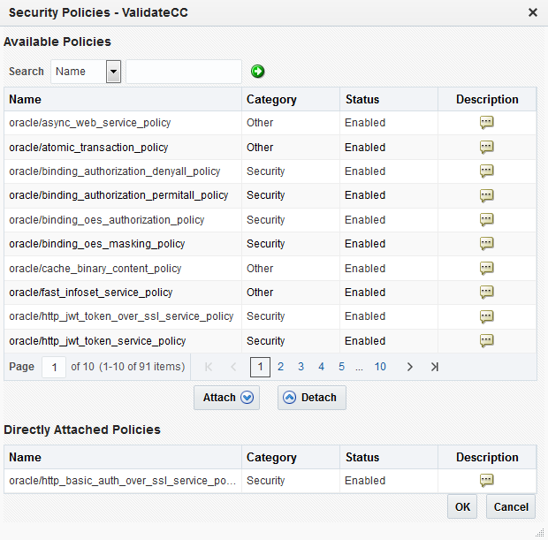Open the Search Name dropdown
Viewport: 548px width, 540px height.
[113, 72]
